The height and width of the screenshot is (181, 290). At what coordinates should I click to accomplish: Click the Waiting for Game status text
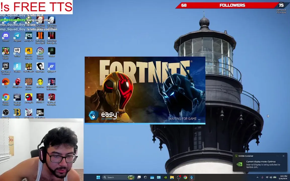[x=184, y=119]
